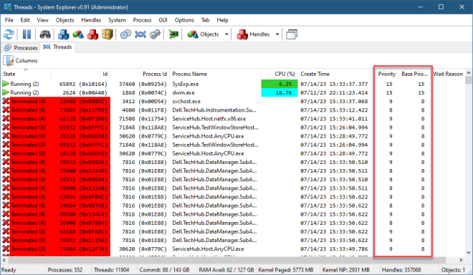
Task: Click the red X icon for thread 63596
Action: (6, 197)
